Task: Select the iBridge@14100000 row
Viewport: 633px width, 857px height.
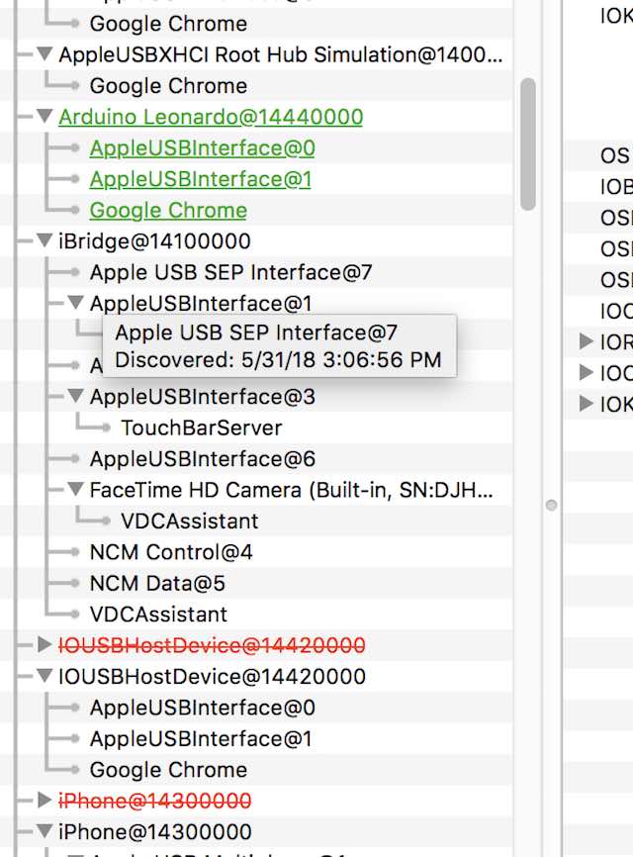Action: click(x=154, y=241)
